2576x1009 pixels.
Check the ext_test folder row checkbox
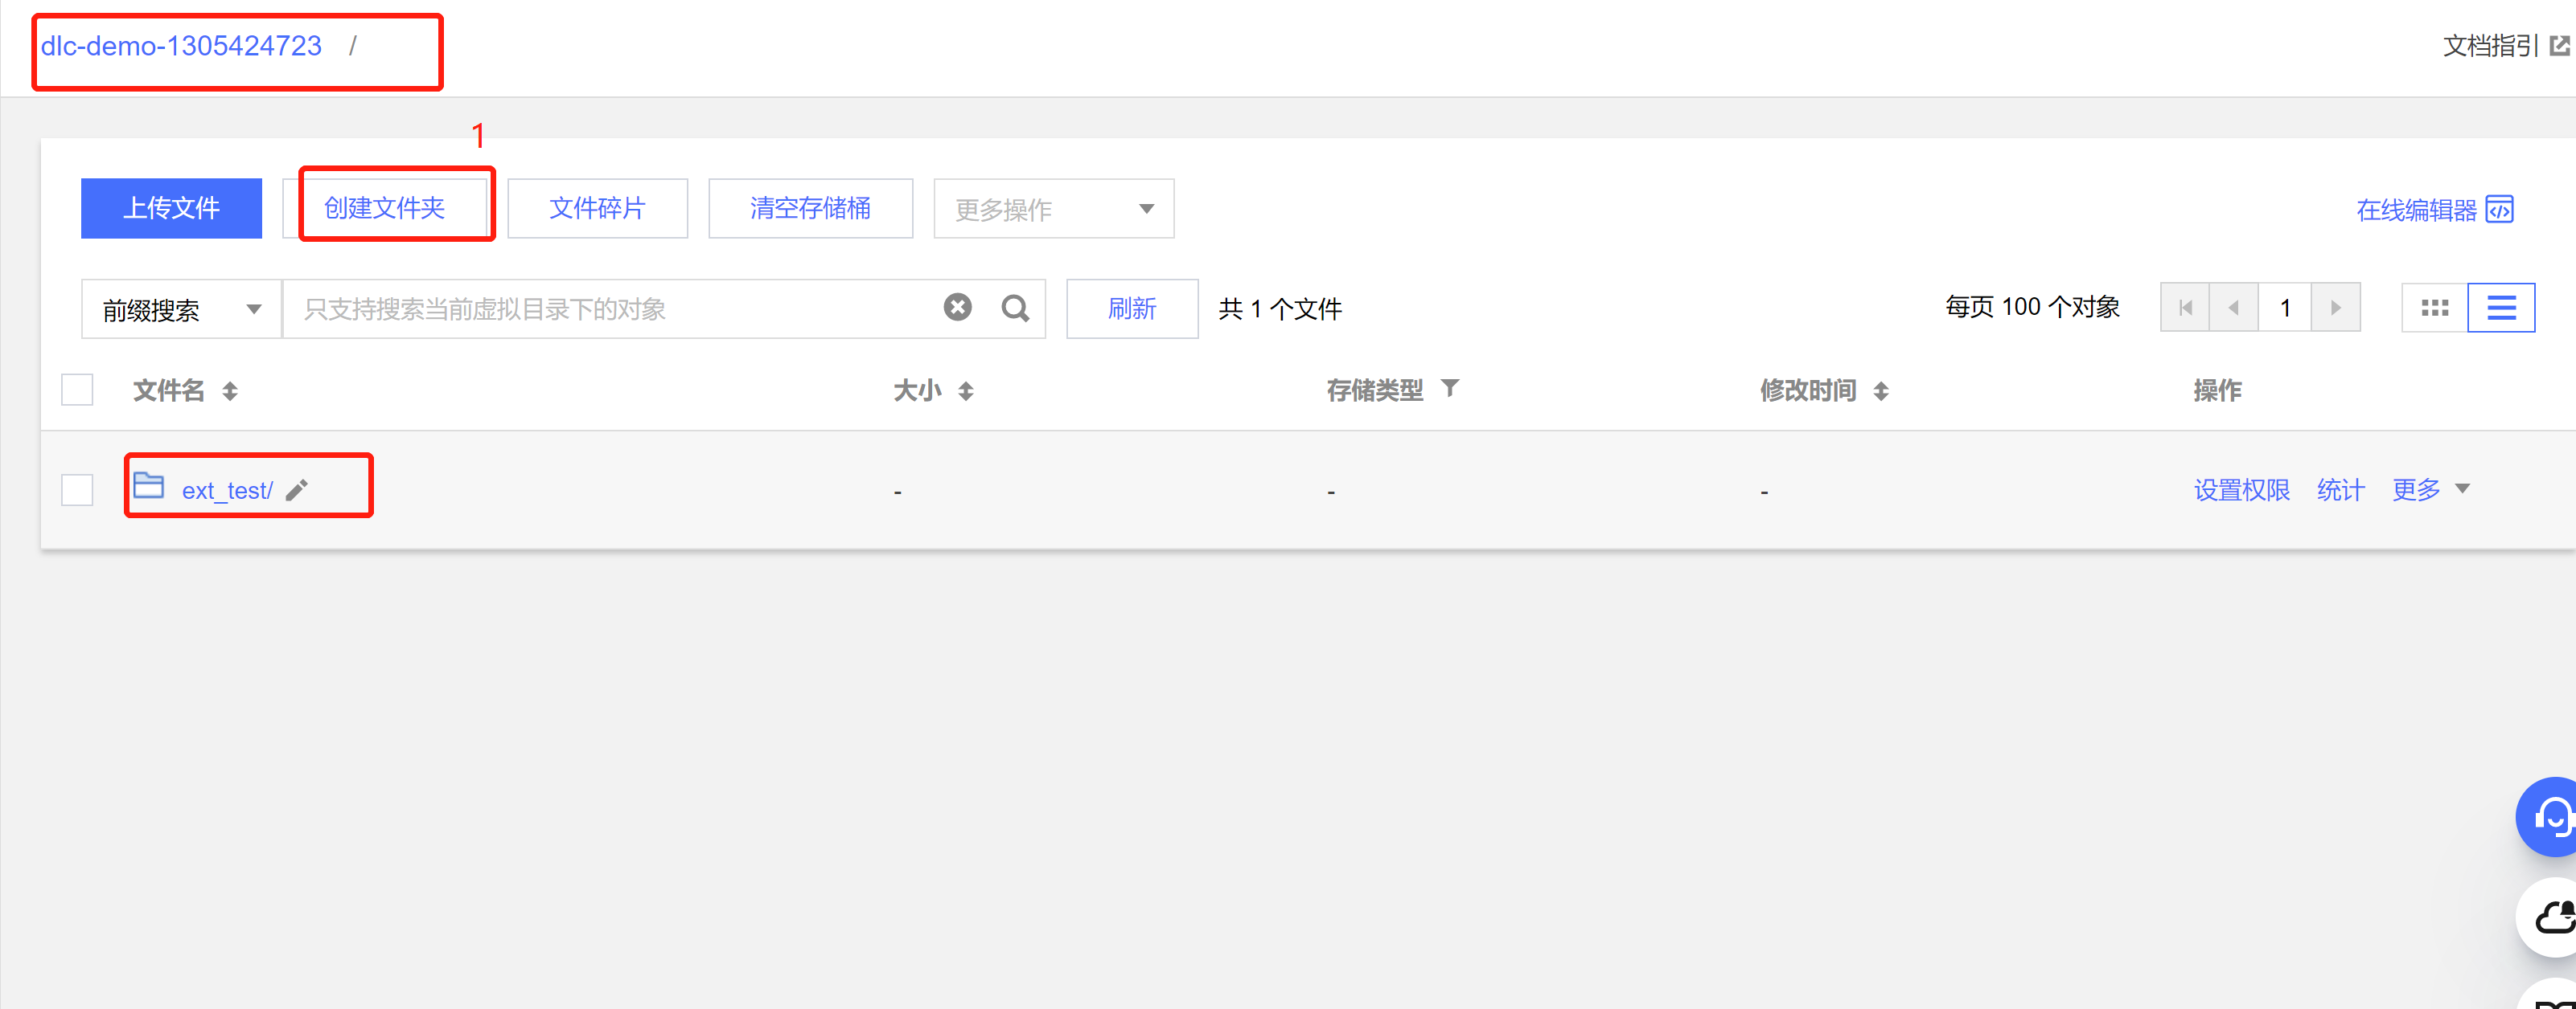(77, 491)
